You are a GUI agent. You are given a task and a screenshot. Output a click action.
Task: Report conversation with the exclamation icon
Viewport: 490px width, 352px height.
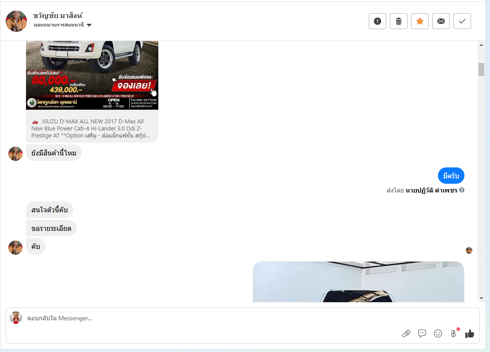point(377,21)
